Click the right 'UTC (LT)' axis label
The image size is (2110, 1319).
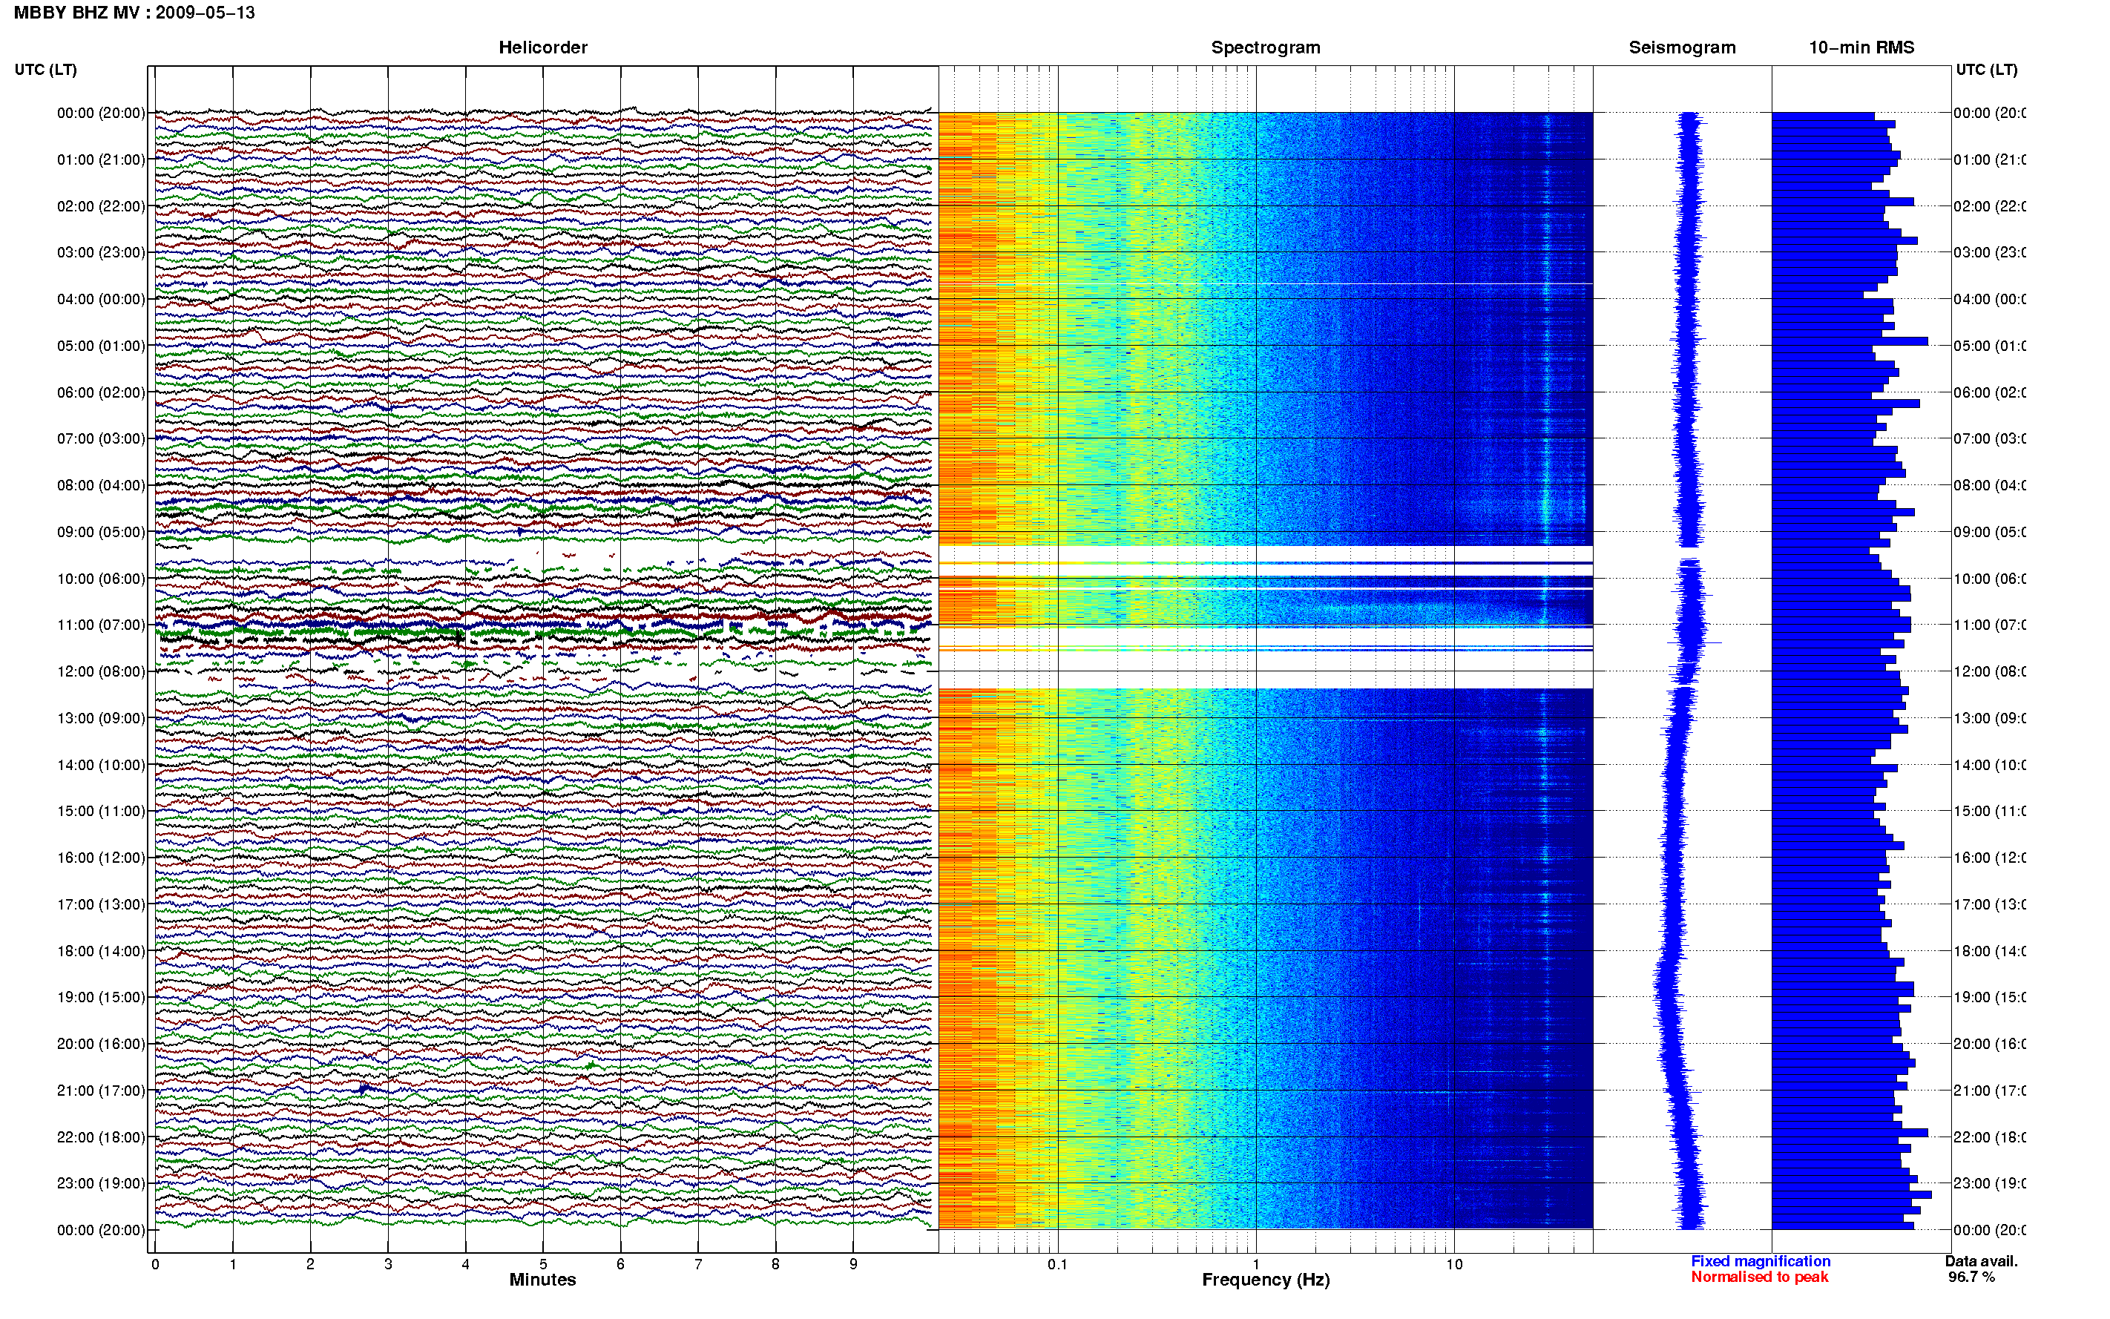1986,70
